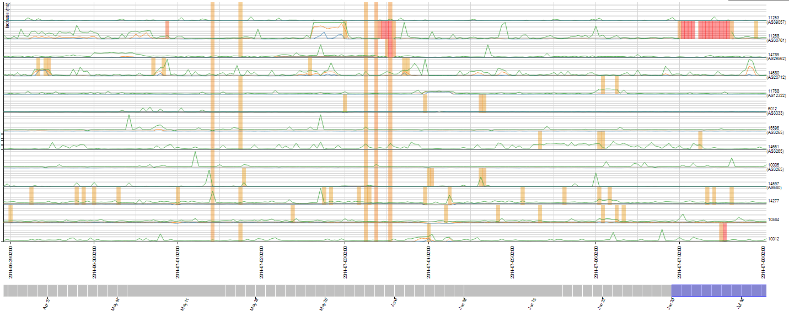
Task: Jump to May 11 in the overview bar
Action: pyautogui.click(x=185, y=304)
